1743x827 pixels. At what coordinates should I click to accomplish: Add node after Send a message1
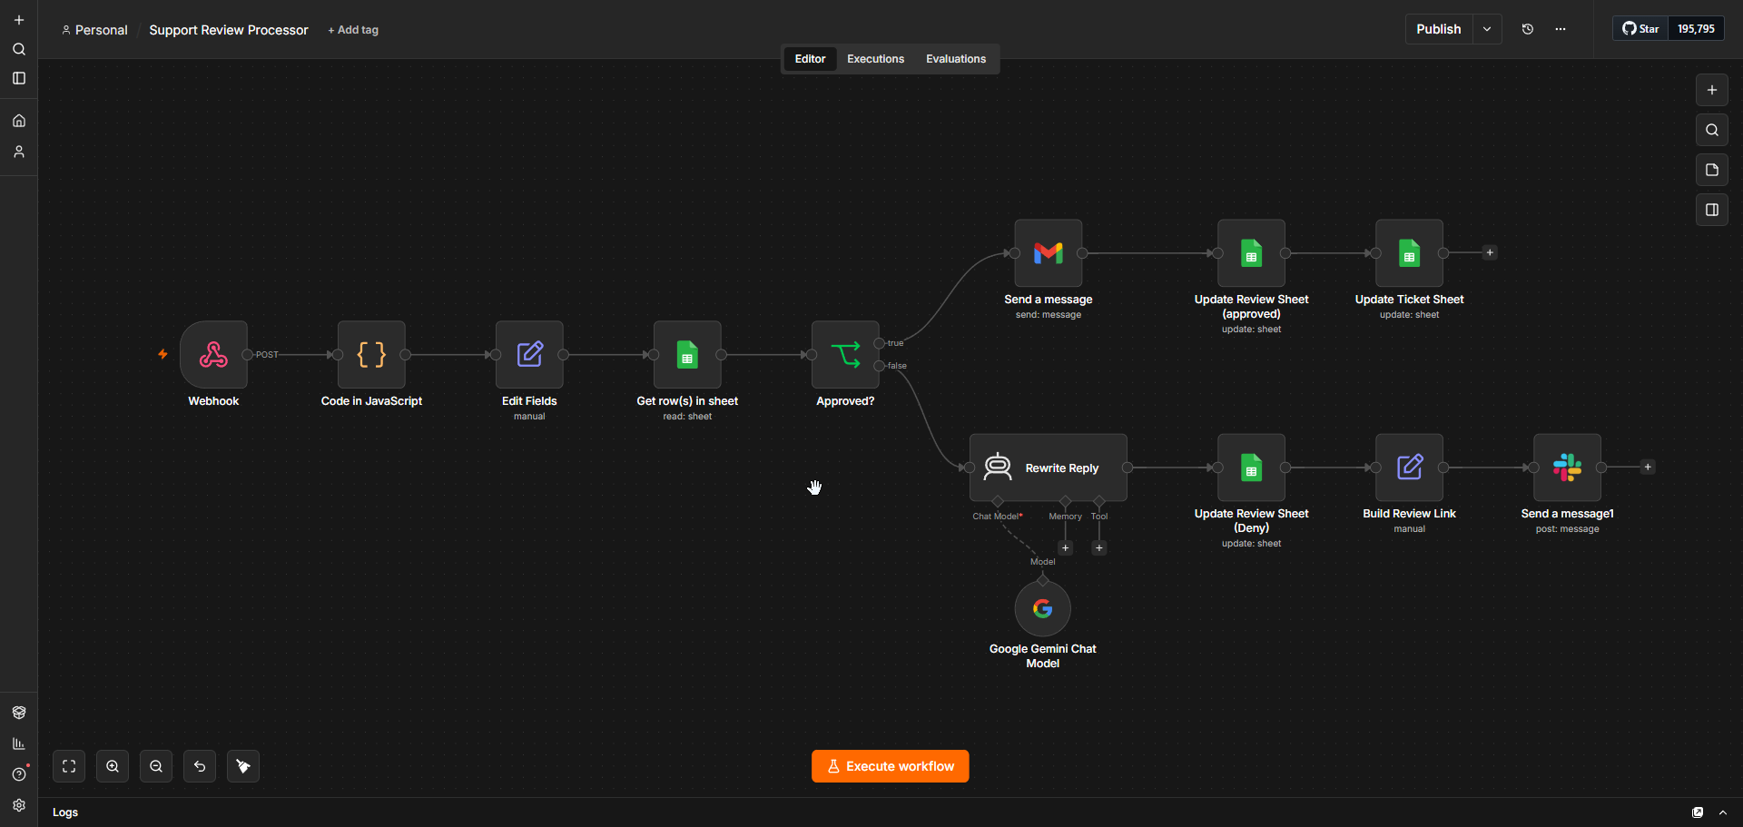coord(1648,468)
